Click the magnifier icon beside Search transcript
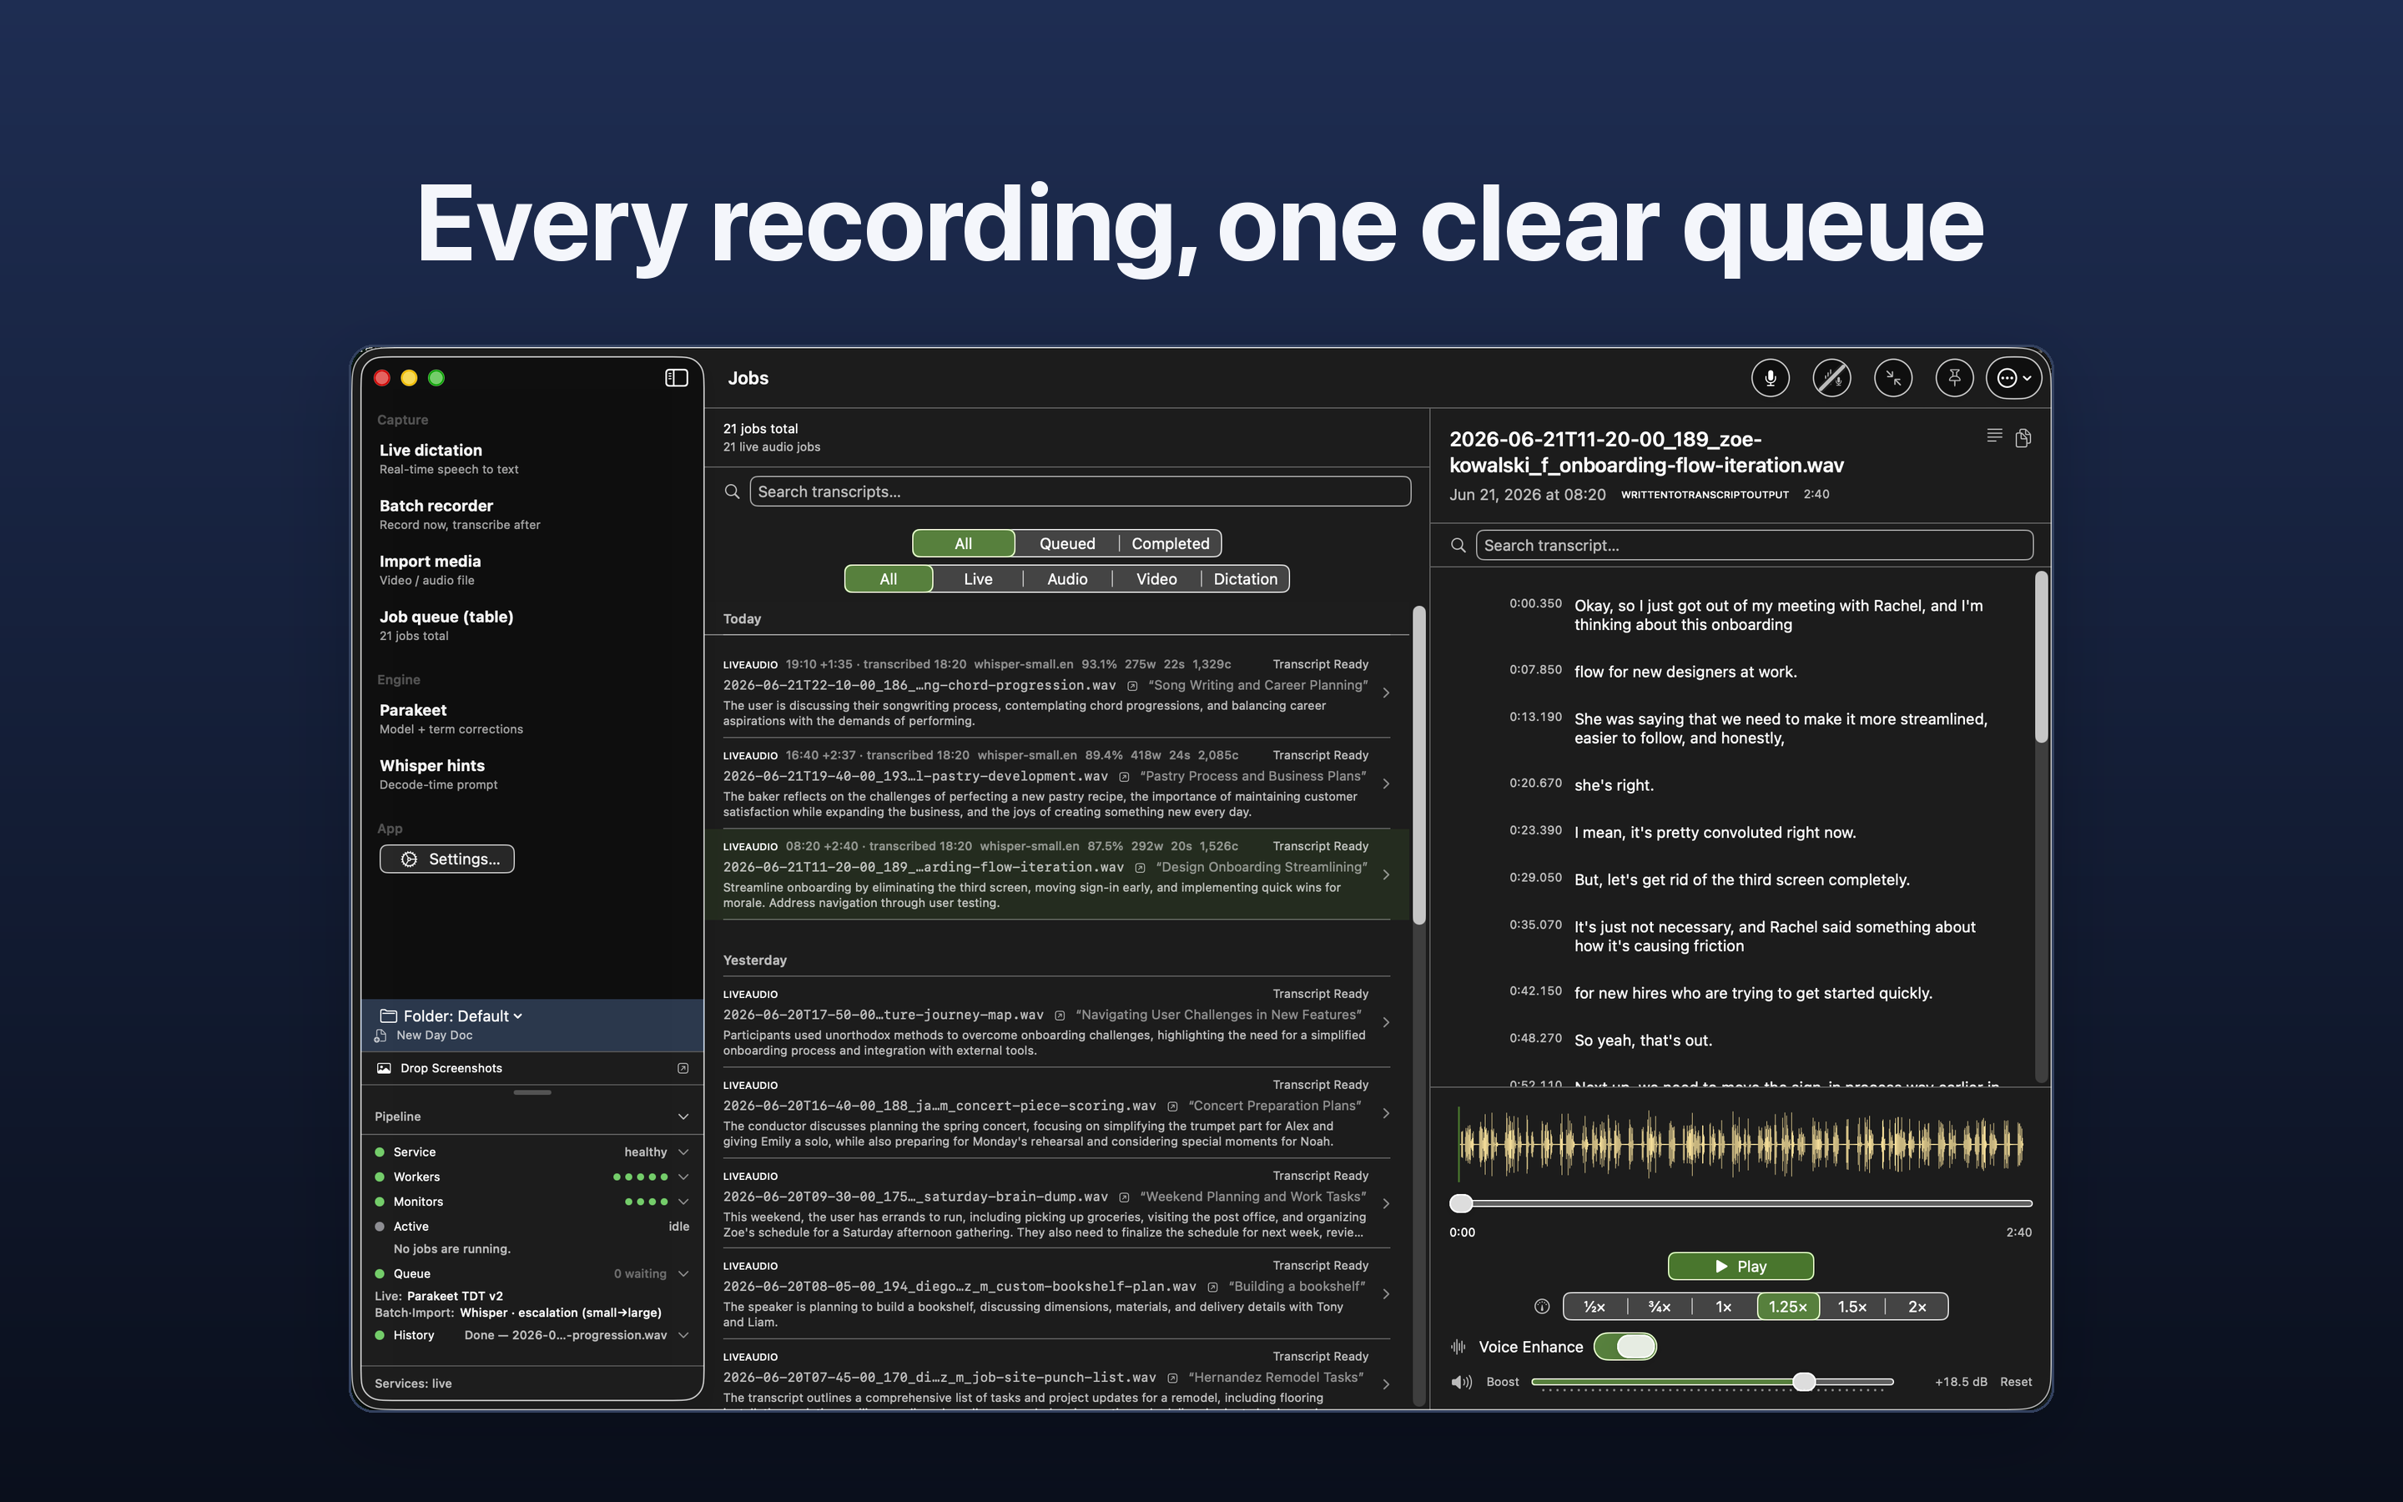2403x1502 pixels. 1458,546
